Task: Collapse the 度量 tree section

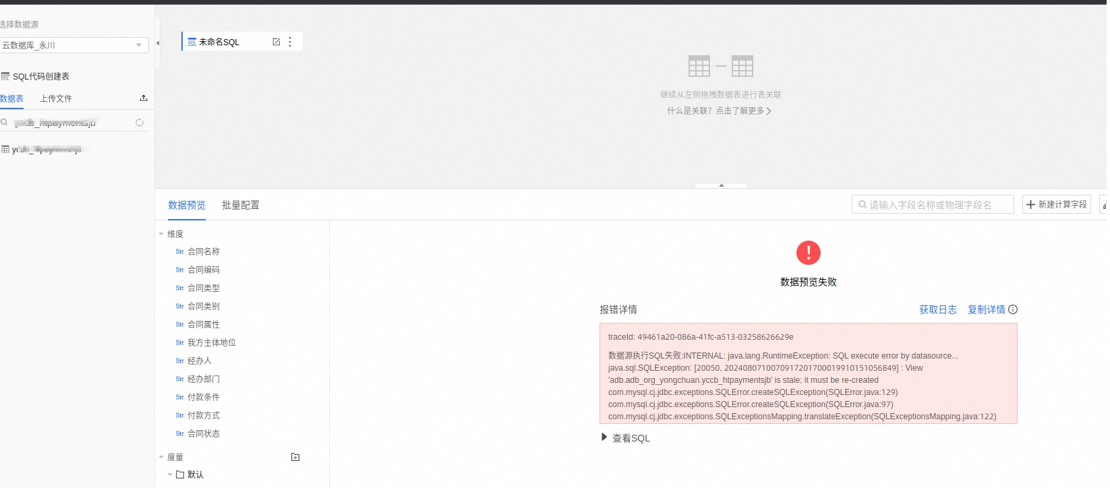Action: pyautogui.click(x=162, y=457)
